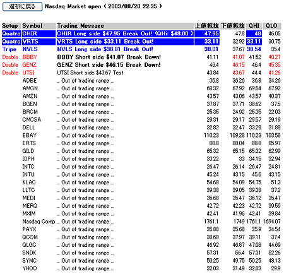
Task: Click the CMCSA symbol row
Action: [x=32, y=120]
